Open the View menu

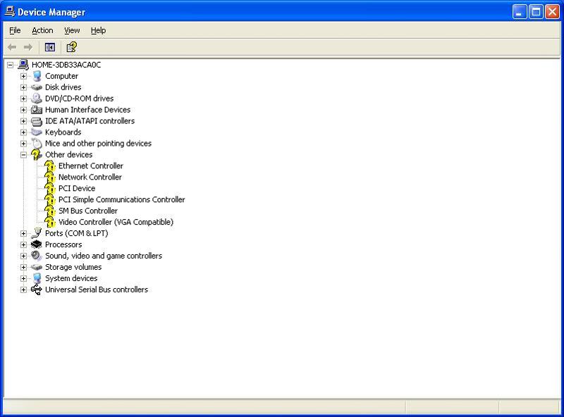click(72, 30)
